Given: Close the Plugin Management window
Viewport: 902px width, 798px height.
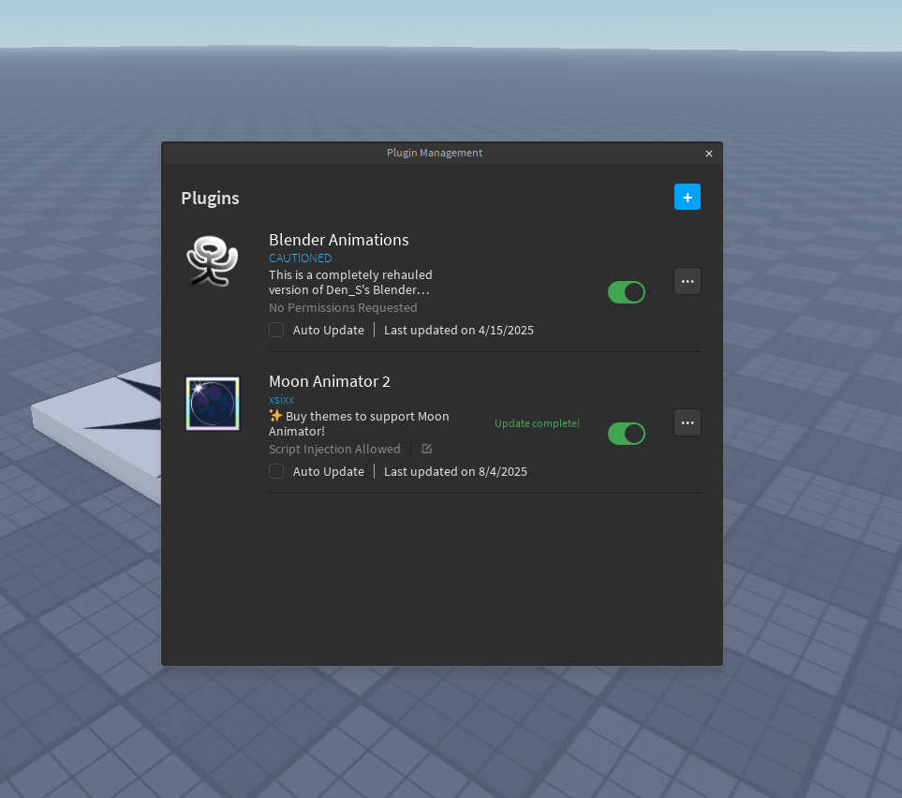Looking at the screenshot, I should pos(708,154).
